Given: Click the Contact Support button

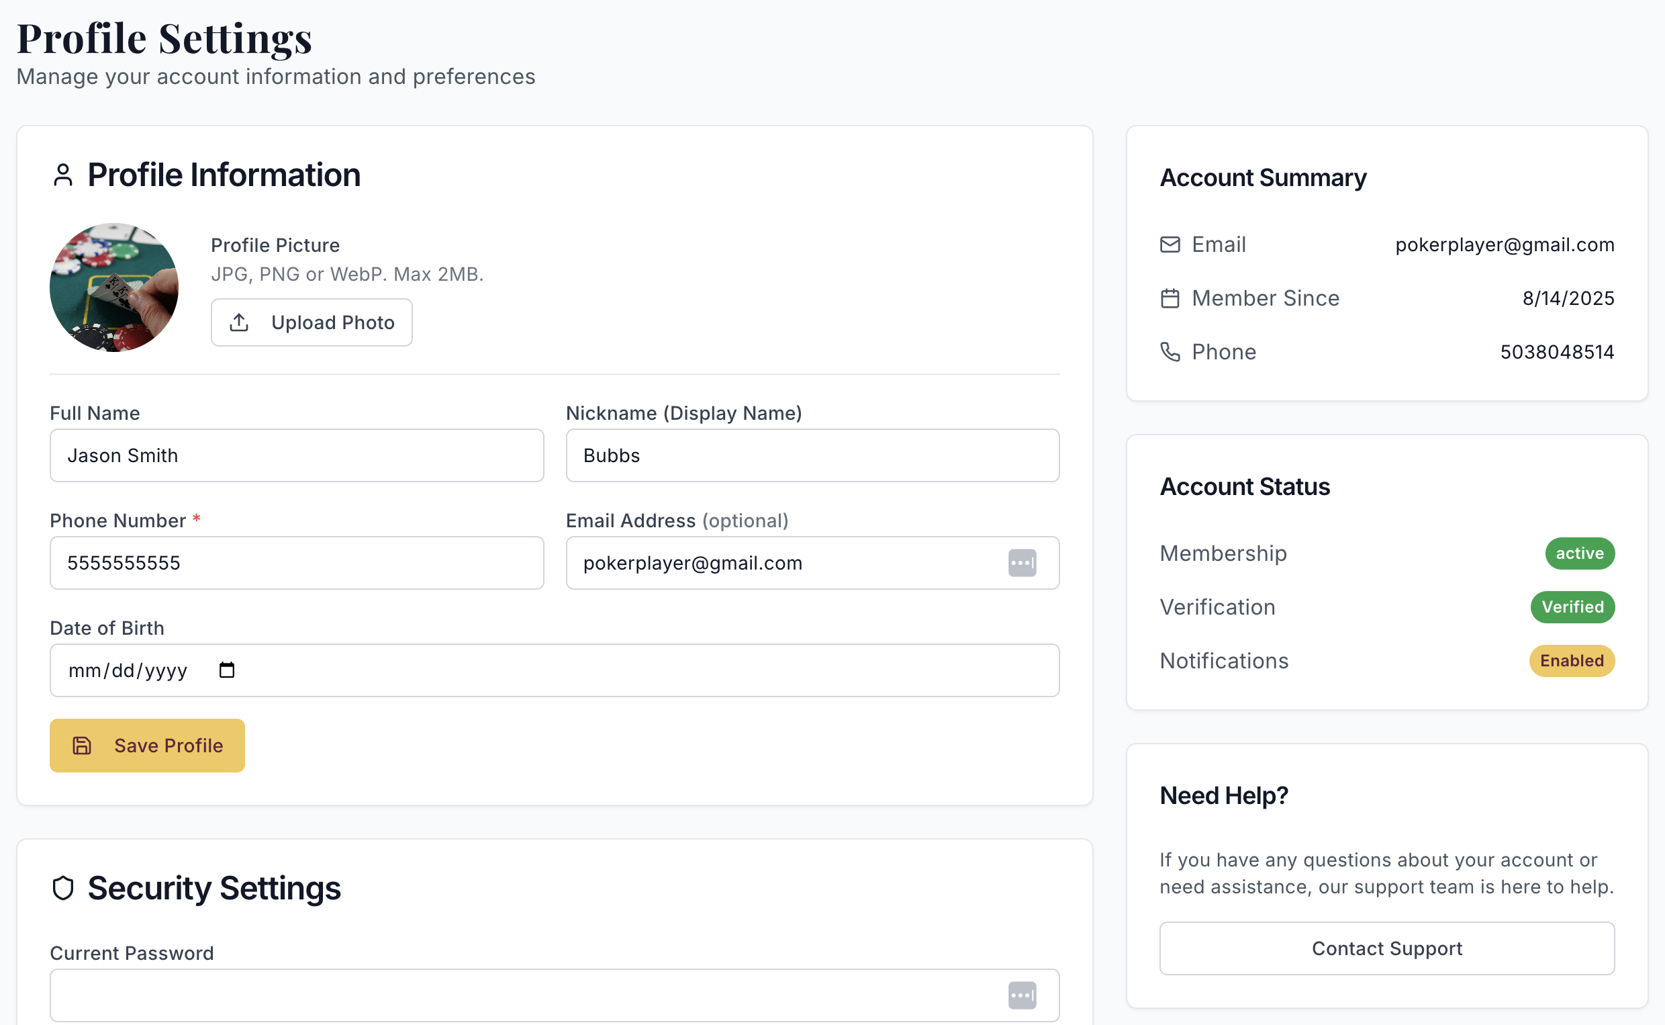Looking at the screenshot, I should (1386, 948).
